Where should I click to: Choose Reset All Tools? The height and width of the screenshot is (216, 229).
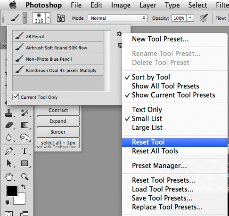(x=175, y=151)
